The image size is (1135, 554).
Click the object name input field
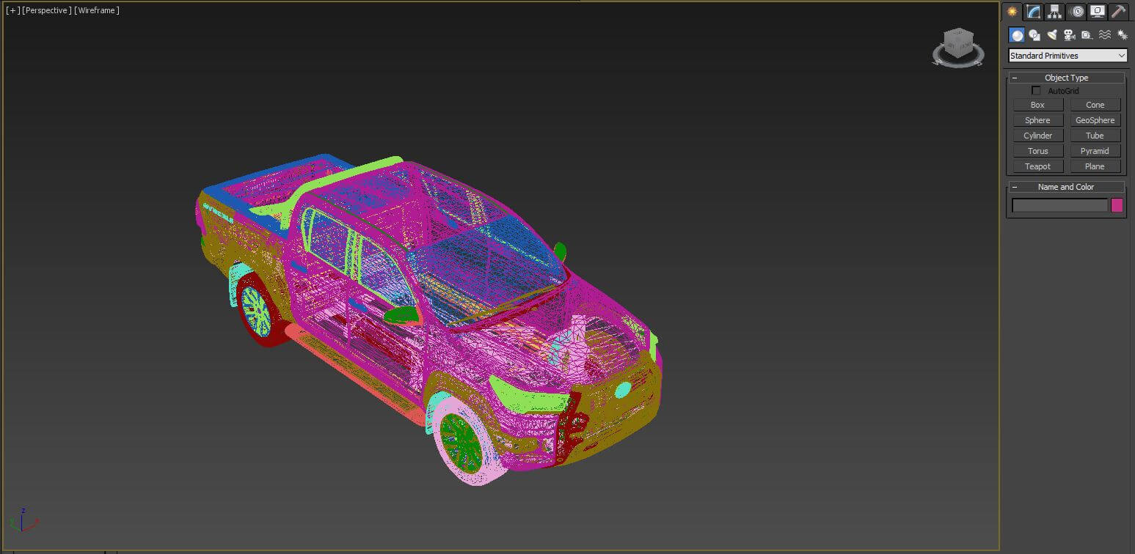pos(1060,205)
